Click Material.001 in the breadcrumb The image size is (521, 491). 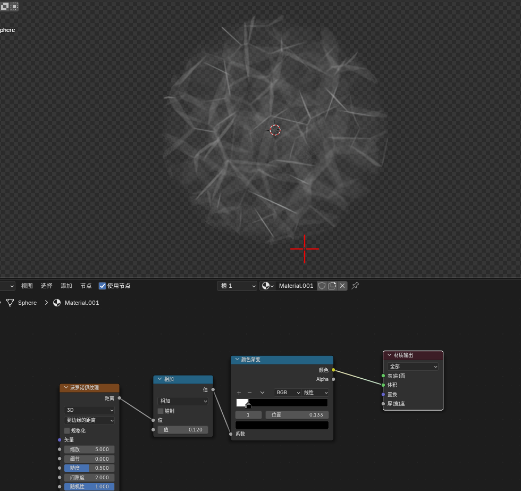click(x=82, y=303)
